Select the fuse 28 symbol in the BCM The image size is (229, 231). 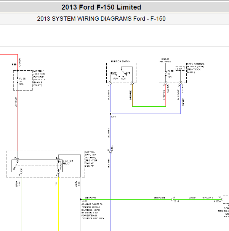[166, 73]
